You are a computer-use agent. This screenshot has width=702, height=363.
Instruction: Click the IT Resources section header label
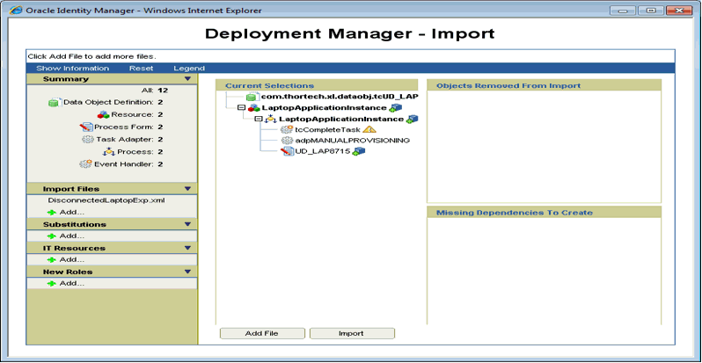click(x=74, y=248)
